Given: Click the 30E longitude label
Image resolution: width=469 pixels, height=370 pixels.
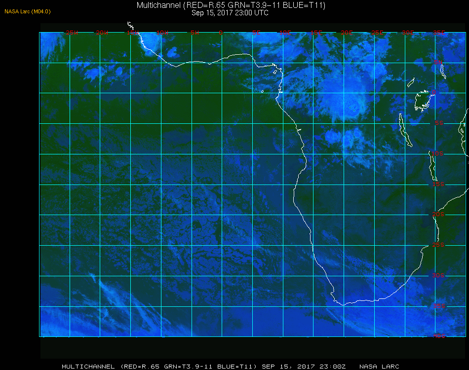Looking at the screenshot, I should (408, 33).
